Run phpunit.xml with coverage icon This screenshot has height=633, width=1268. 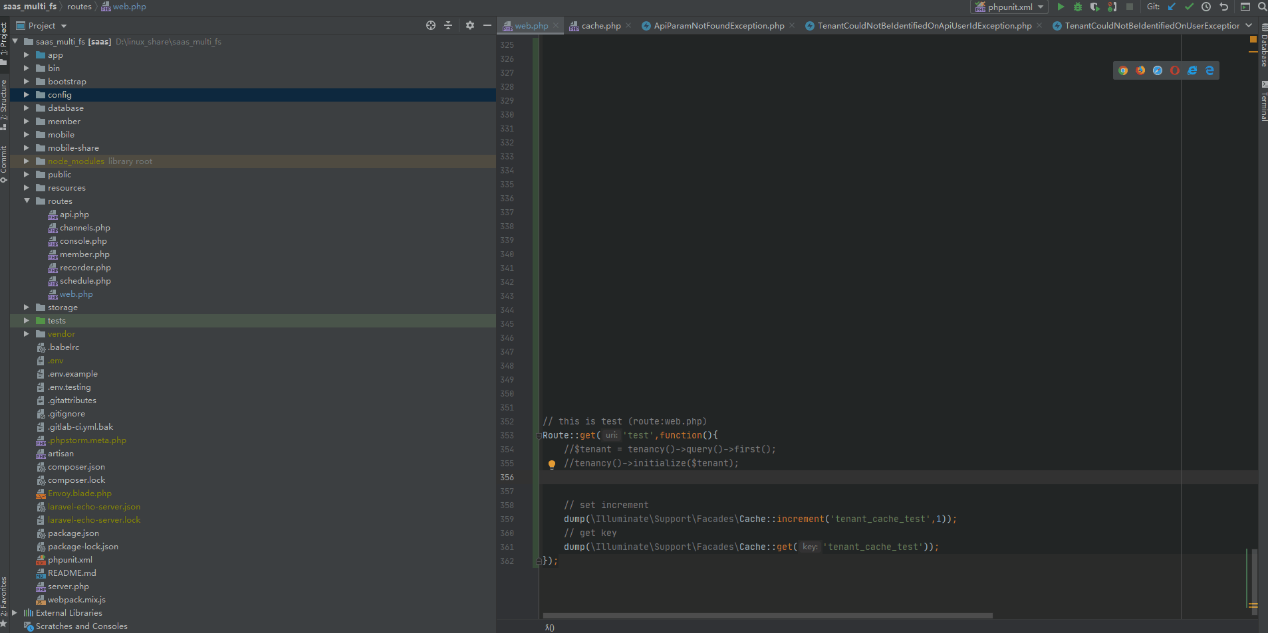tap(1094, 7)
